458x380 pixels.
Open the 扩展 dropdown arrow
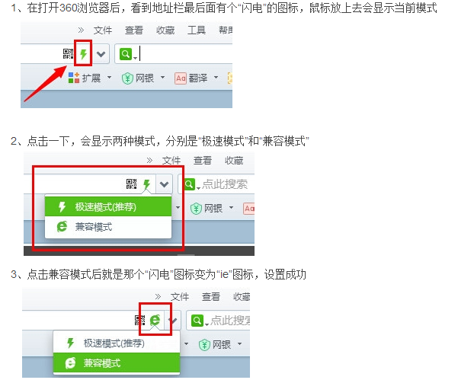tap(109, 78)
